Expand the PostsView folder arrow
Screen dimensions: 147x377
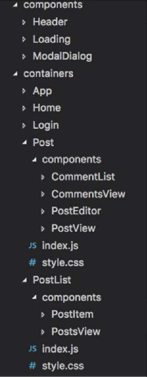point(43,332)
